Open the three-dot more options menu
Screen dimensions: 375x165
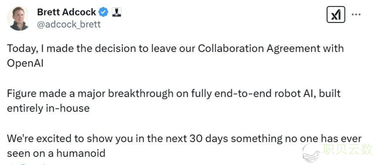[356, 15]
